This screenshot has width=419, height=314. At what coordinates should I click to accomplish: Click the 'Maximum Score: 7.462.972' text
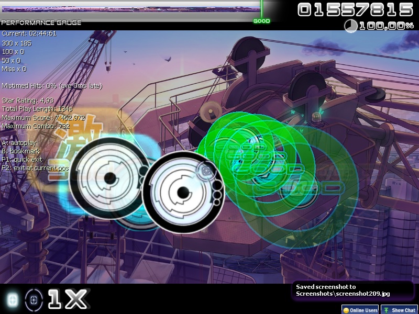(43, 117)
